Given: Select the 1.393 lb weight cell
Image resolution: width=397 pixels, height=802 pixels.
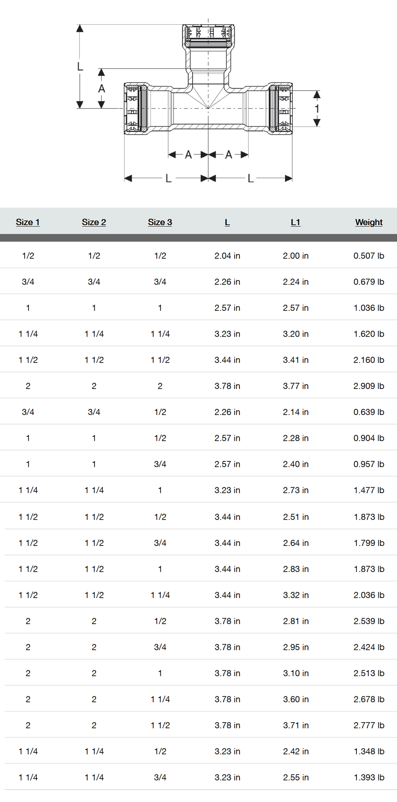Looking at the screenshot, I should tap(369, 777).
